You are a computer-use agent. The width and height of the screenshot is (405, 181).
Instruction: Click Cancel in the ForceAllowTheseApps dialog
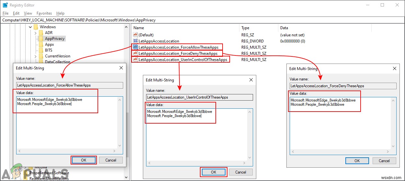click(111, 160)
